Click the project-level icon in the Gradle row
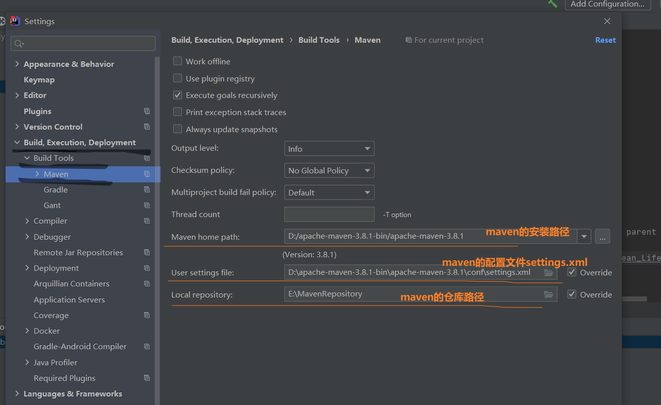The height and width of the screenshot is (405, 661). click(147, 189)
